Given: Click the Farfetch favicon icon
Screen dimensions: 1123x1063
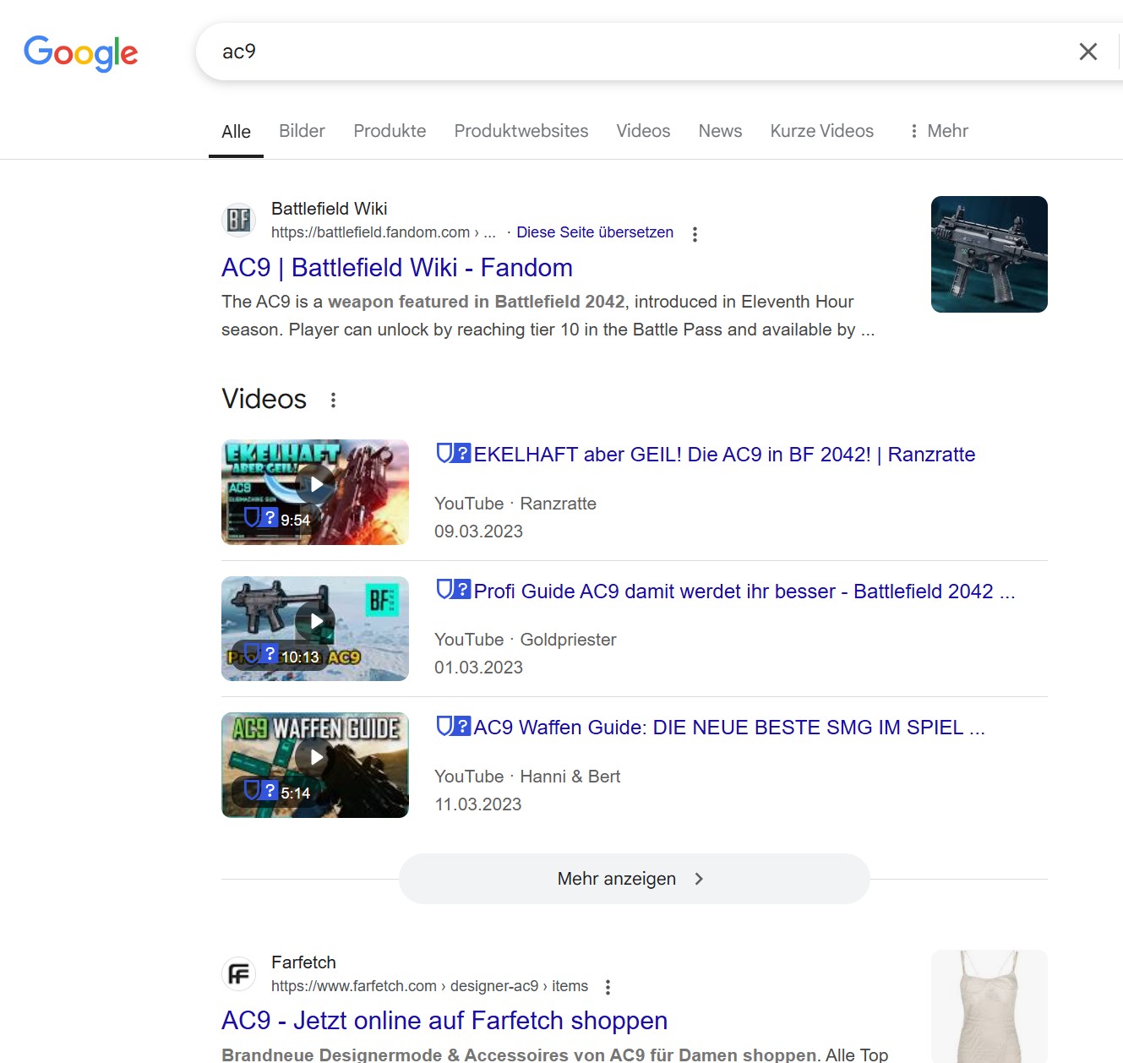Looking at the screenshot, I should (238, 973).
